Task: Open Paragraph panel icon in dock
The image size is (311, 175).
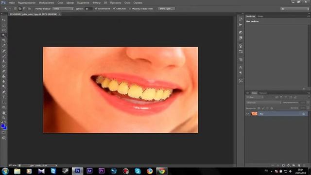Action: (241, 73)
